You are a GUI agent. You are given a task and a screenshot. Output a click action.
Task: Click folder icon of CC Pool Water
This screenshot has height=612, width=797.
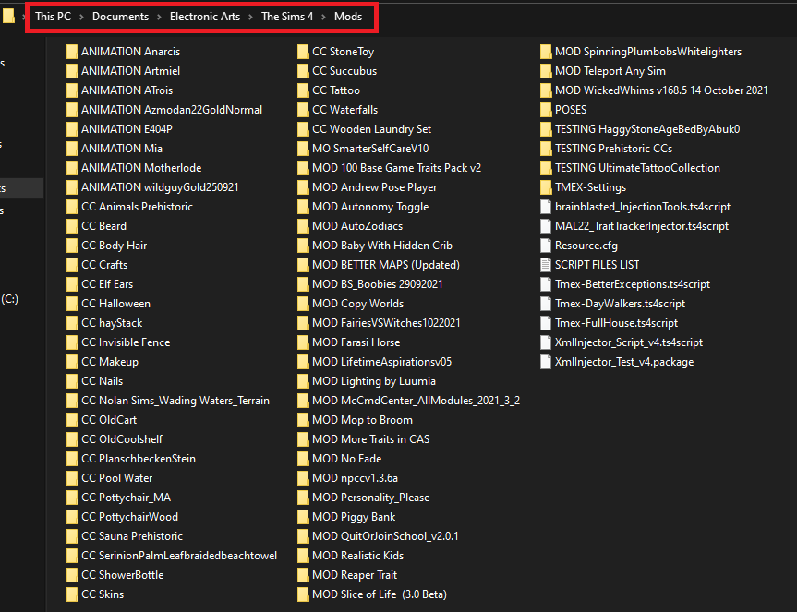point(72,478)
